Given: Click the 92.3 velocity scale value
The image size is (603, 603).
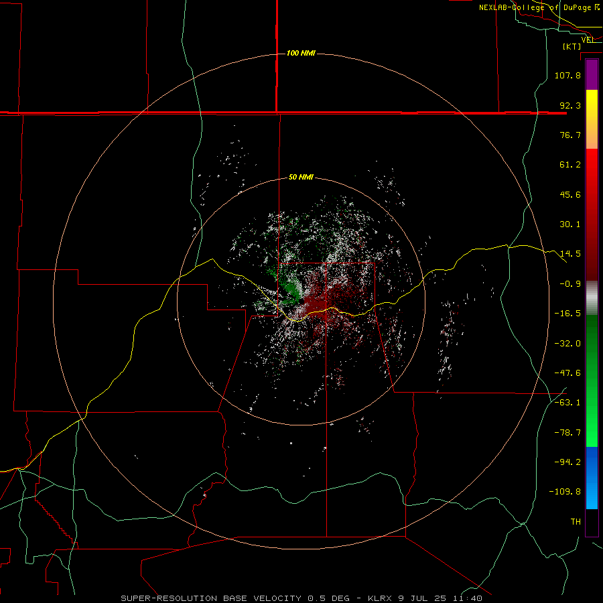Looking at the screenshot, I should click(x=570, y=105).
